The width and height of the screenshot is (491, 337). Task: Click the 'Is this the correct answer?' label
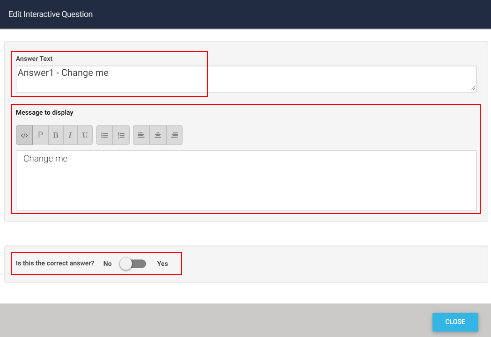tap(55, 263)
